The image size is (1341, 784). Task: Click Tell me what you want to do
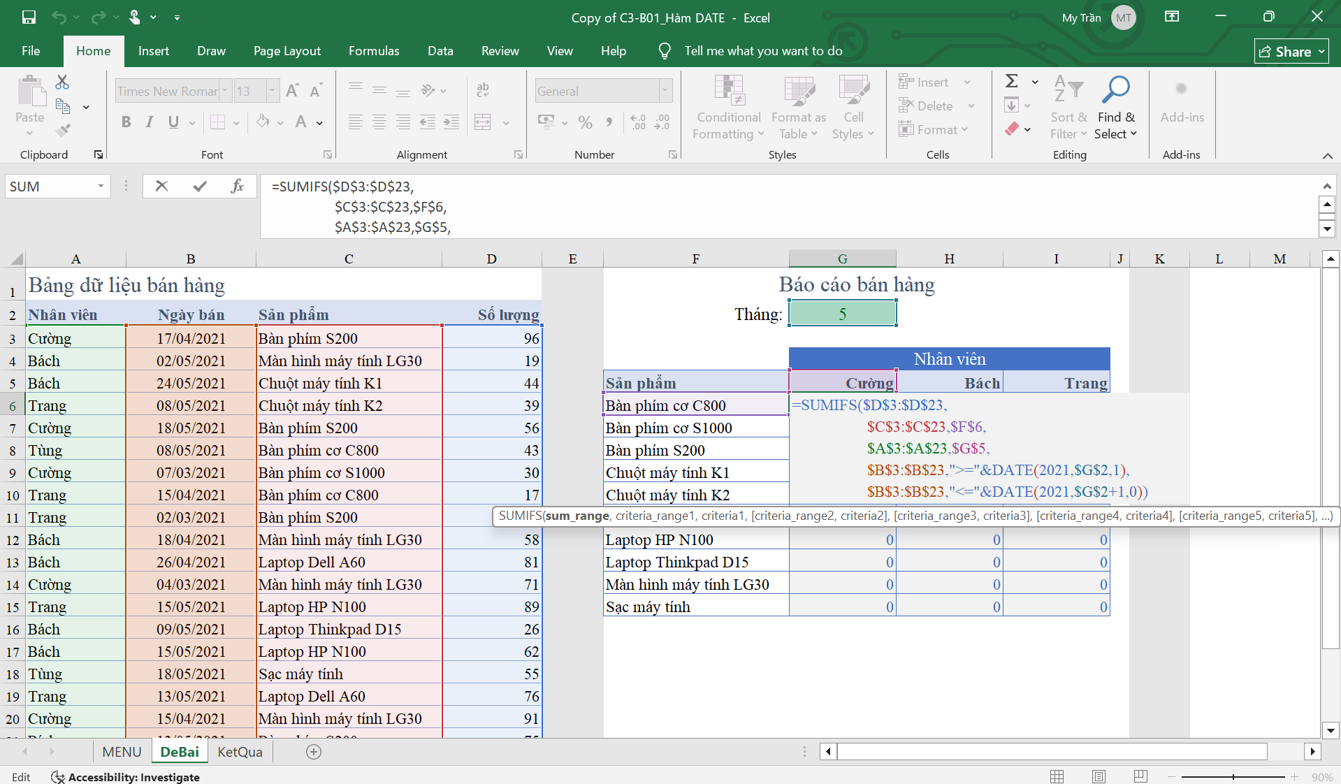point(763,51)
